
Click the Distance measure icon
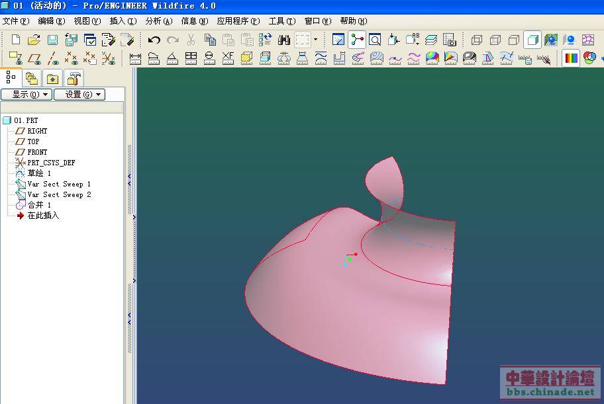[135, 58]
